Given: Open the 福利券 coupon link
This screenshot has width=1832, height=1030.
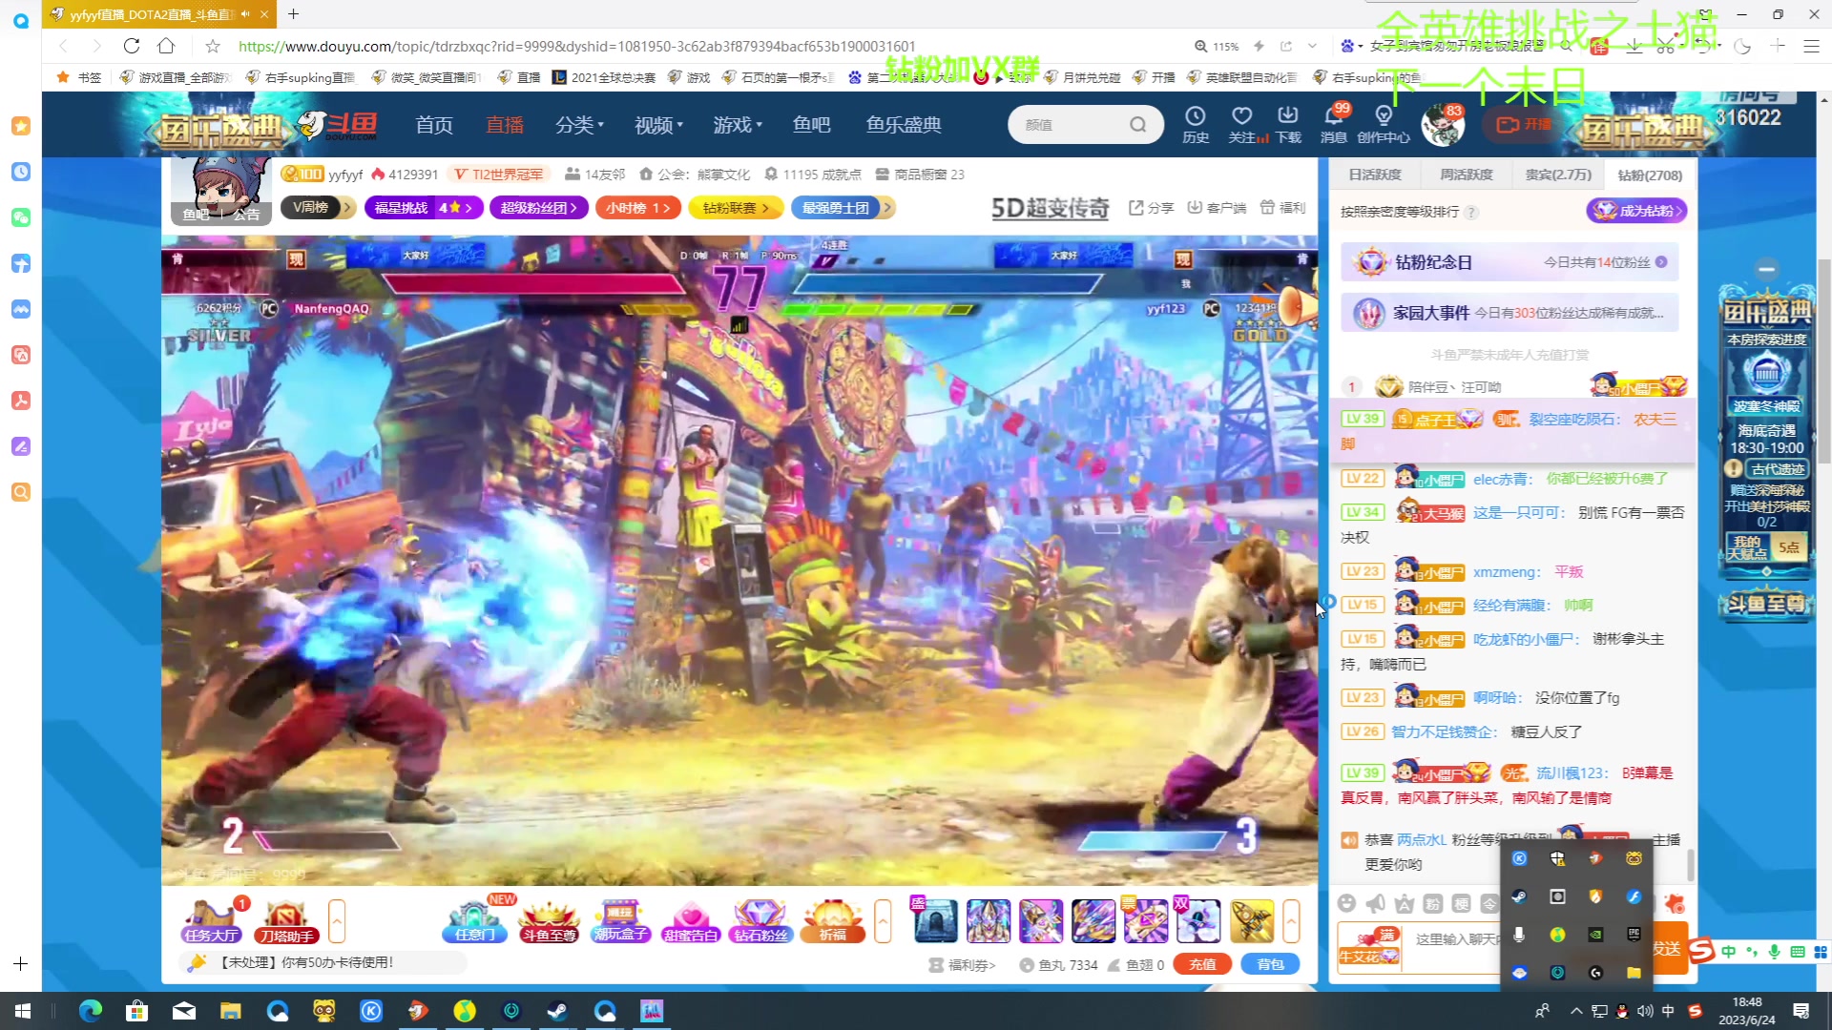Looking at the screenshot, I should tap(962, 964).
